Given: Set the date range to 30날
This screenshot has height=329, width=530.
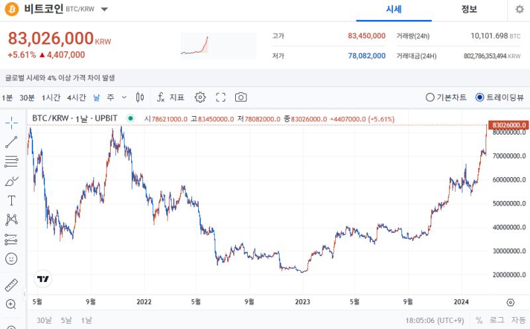Looking at the screenshot, I should tap(44, 320).
